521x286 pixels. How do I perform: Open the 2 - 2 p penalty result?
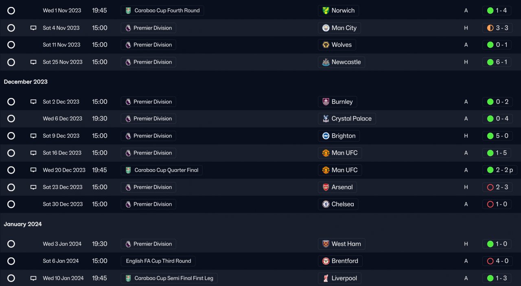click(499, 170)
